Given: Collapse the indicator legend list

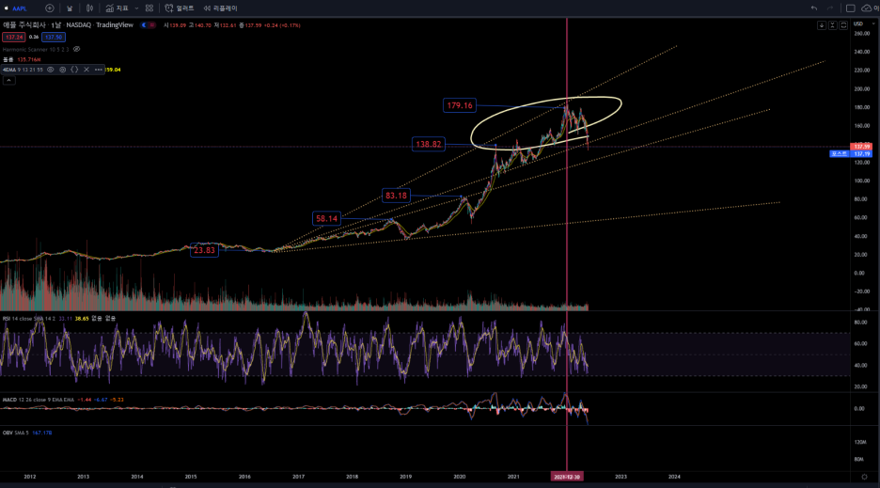Looking at the screenshot, I should [9, 80].
